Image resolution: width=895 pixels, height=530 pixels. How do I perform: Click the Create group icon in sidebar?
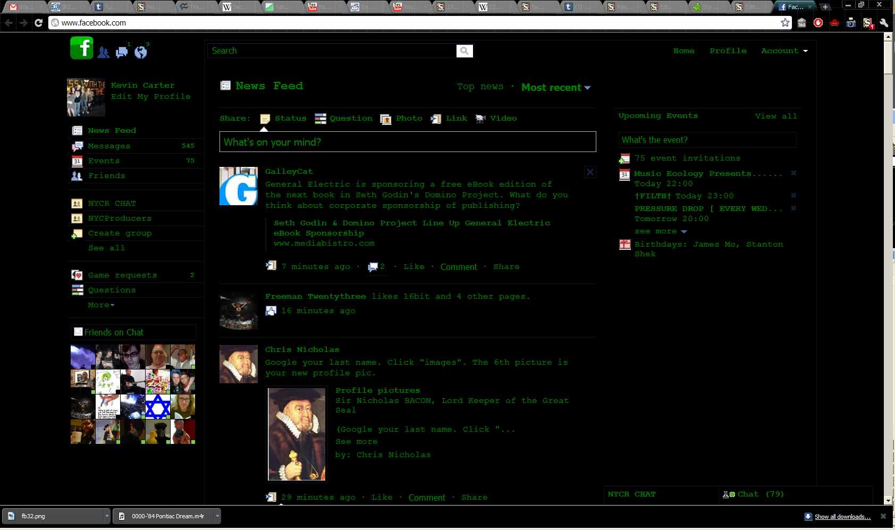point(77,233)
